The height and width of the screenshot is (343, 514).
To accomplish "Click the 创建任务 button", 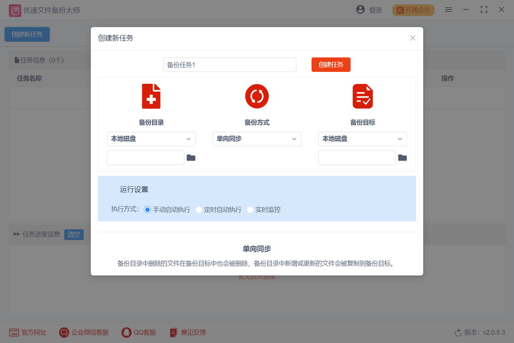I will coord(331,64).
